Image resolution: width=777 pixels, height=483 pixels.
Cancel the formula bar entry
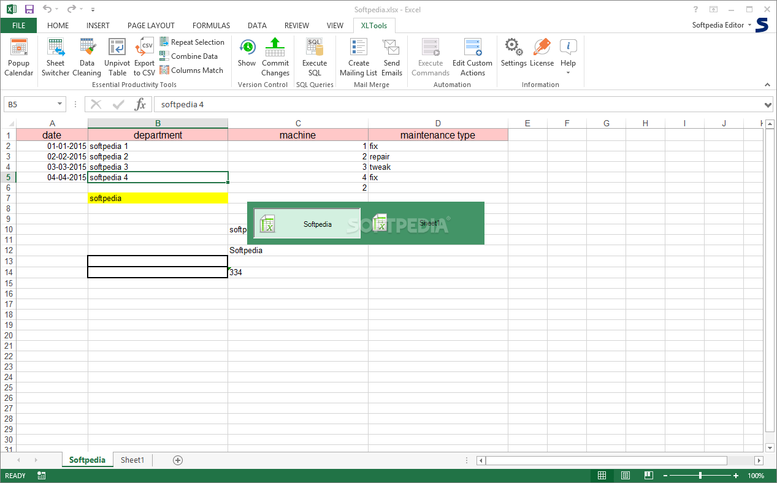tap(96, 104)
